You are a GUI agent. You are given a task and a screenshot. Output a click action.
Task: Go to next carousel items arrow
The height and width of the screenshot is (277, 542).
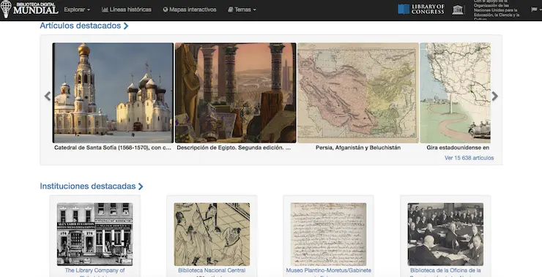point(495,96)
